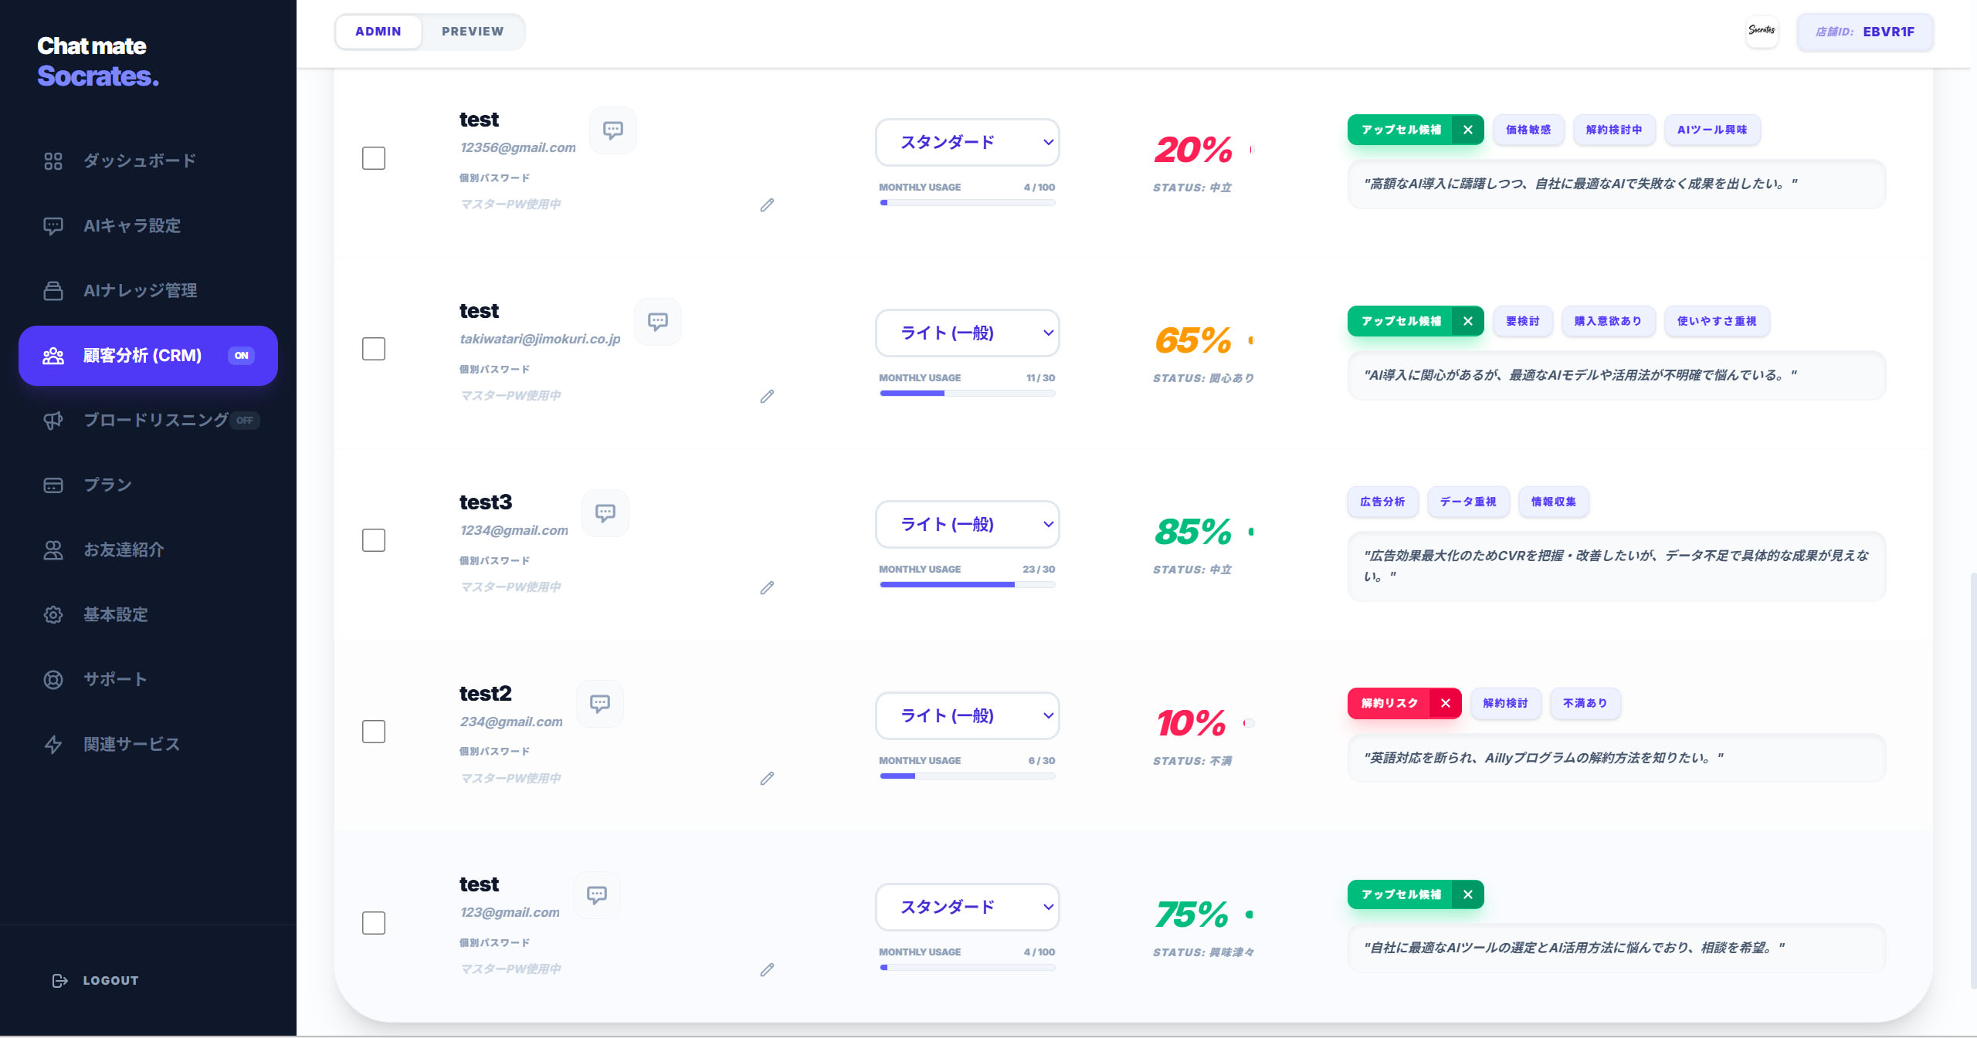Open chat icon for takiwatari@jimokuri.co.jp customer
This screenshot has width=1977, height=1038.
coord(658,322)
